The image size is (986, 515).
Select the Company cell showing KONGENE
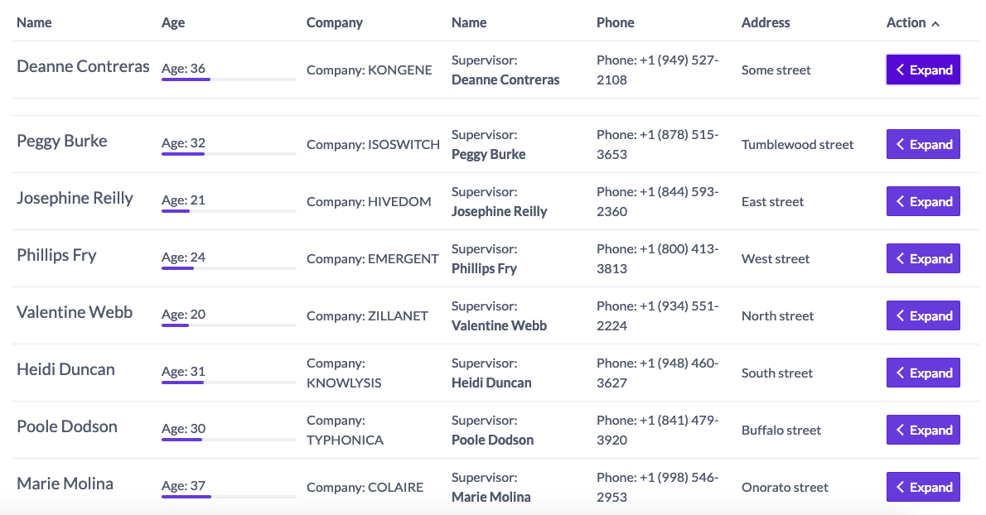point(369,70)
